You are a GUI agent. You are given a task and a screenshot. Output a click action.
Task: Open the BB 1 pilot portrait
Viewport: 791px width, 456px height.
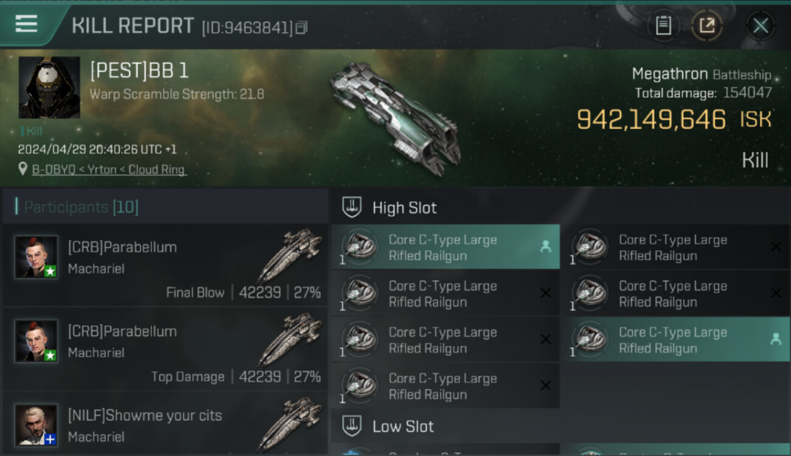pos(49,88)
